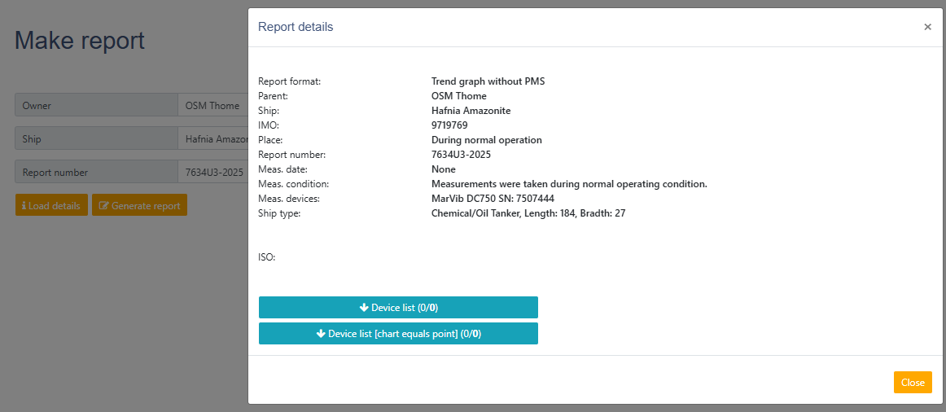946x412 pixels.
Task: Close the dialog with the X icon
Action: 927,27
